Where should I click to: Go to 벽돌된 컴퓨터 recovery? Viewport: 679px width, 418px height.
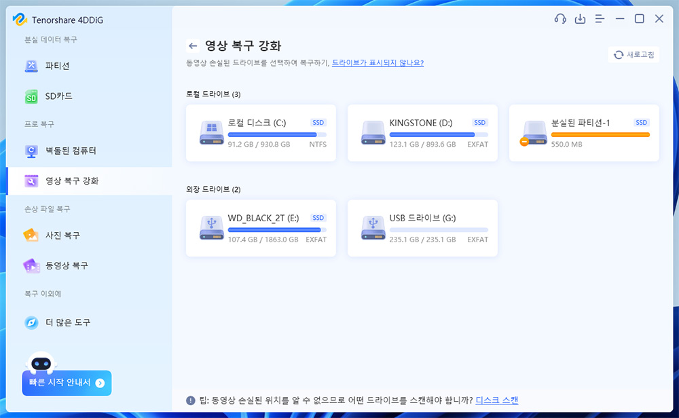[x=89, y=151]
